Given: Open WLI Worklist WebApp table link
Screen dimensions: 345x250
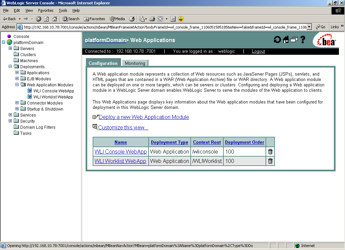Looking at the screenshot, I should pyautogui.click(x=120, y=161).
